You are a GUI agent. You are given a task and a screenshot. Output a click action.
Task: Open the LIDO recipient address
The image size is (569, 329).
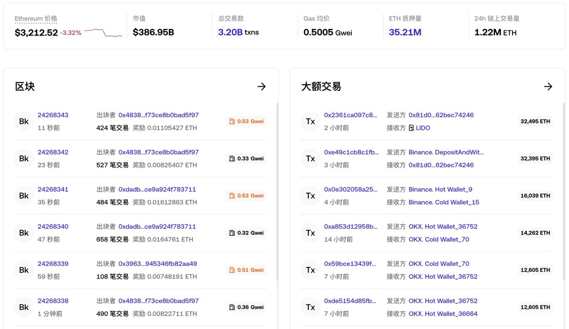coord(423,128)
